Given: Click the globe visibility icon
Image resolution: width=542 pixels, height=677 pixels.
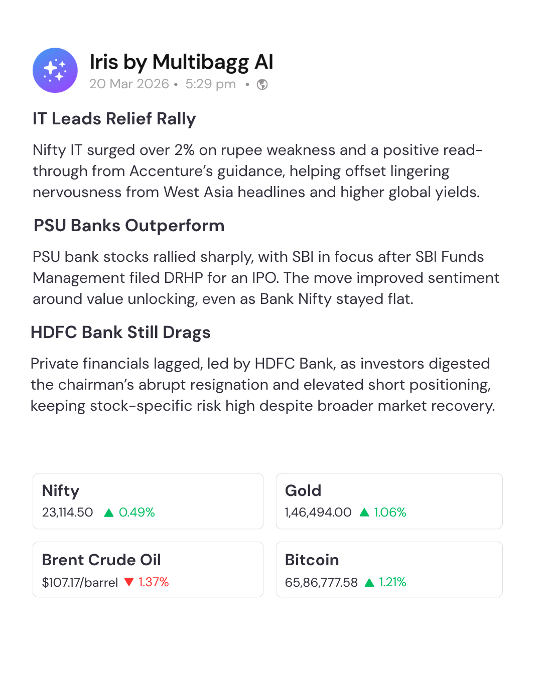Looking at the screenshot, I should point(262,84).
